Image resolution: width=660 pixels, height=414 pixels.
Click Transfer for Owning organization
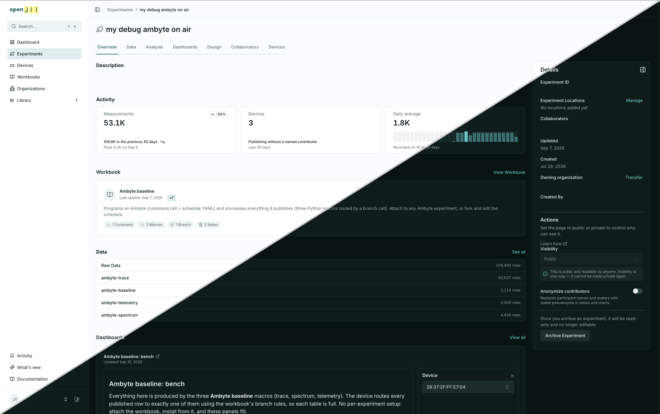coord(634,177)
